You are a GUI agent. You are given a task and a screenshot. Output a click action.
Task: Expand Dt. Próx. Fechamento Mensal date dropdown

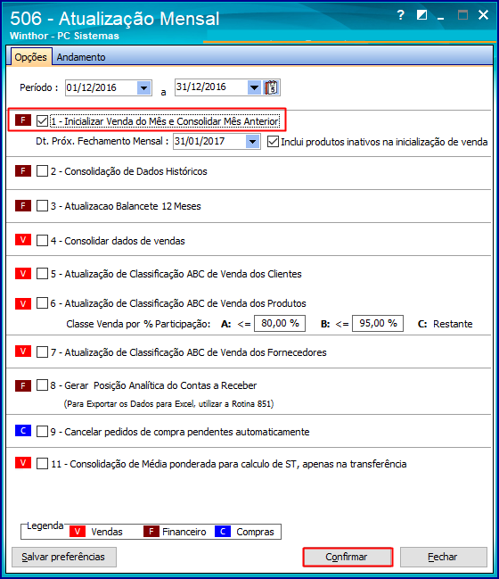pos(252,142)
